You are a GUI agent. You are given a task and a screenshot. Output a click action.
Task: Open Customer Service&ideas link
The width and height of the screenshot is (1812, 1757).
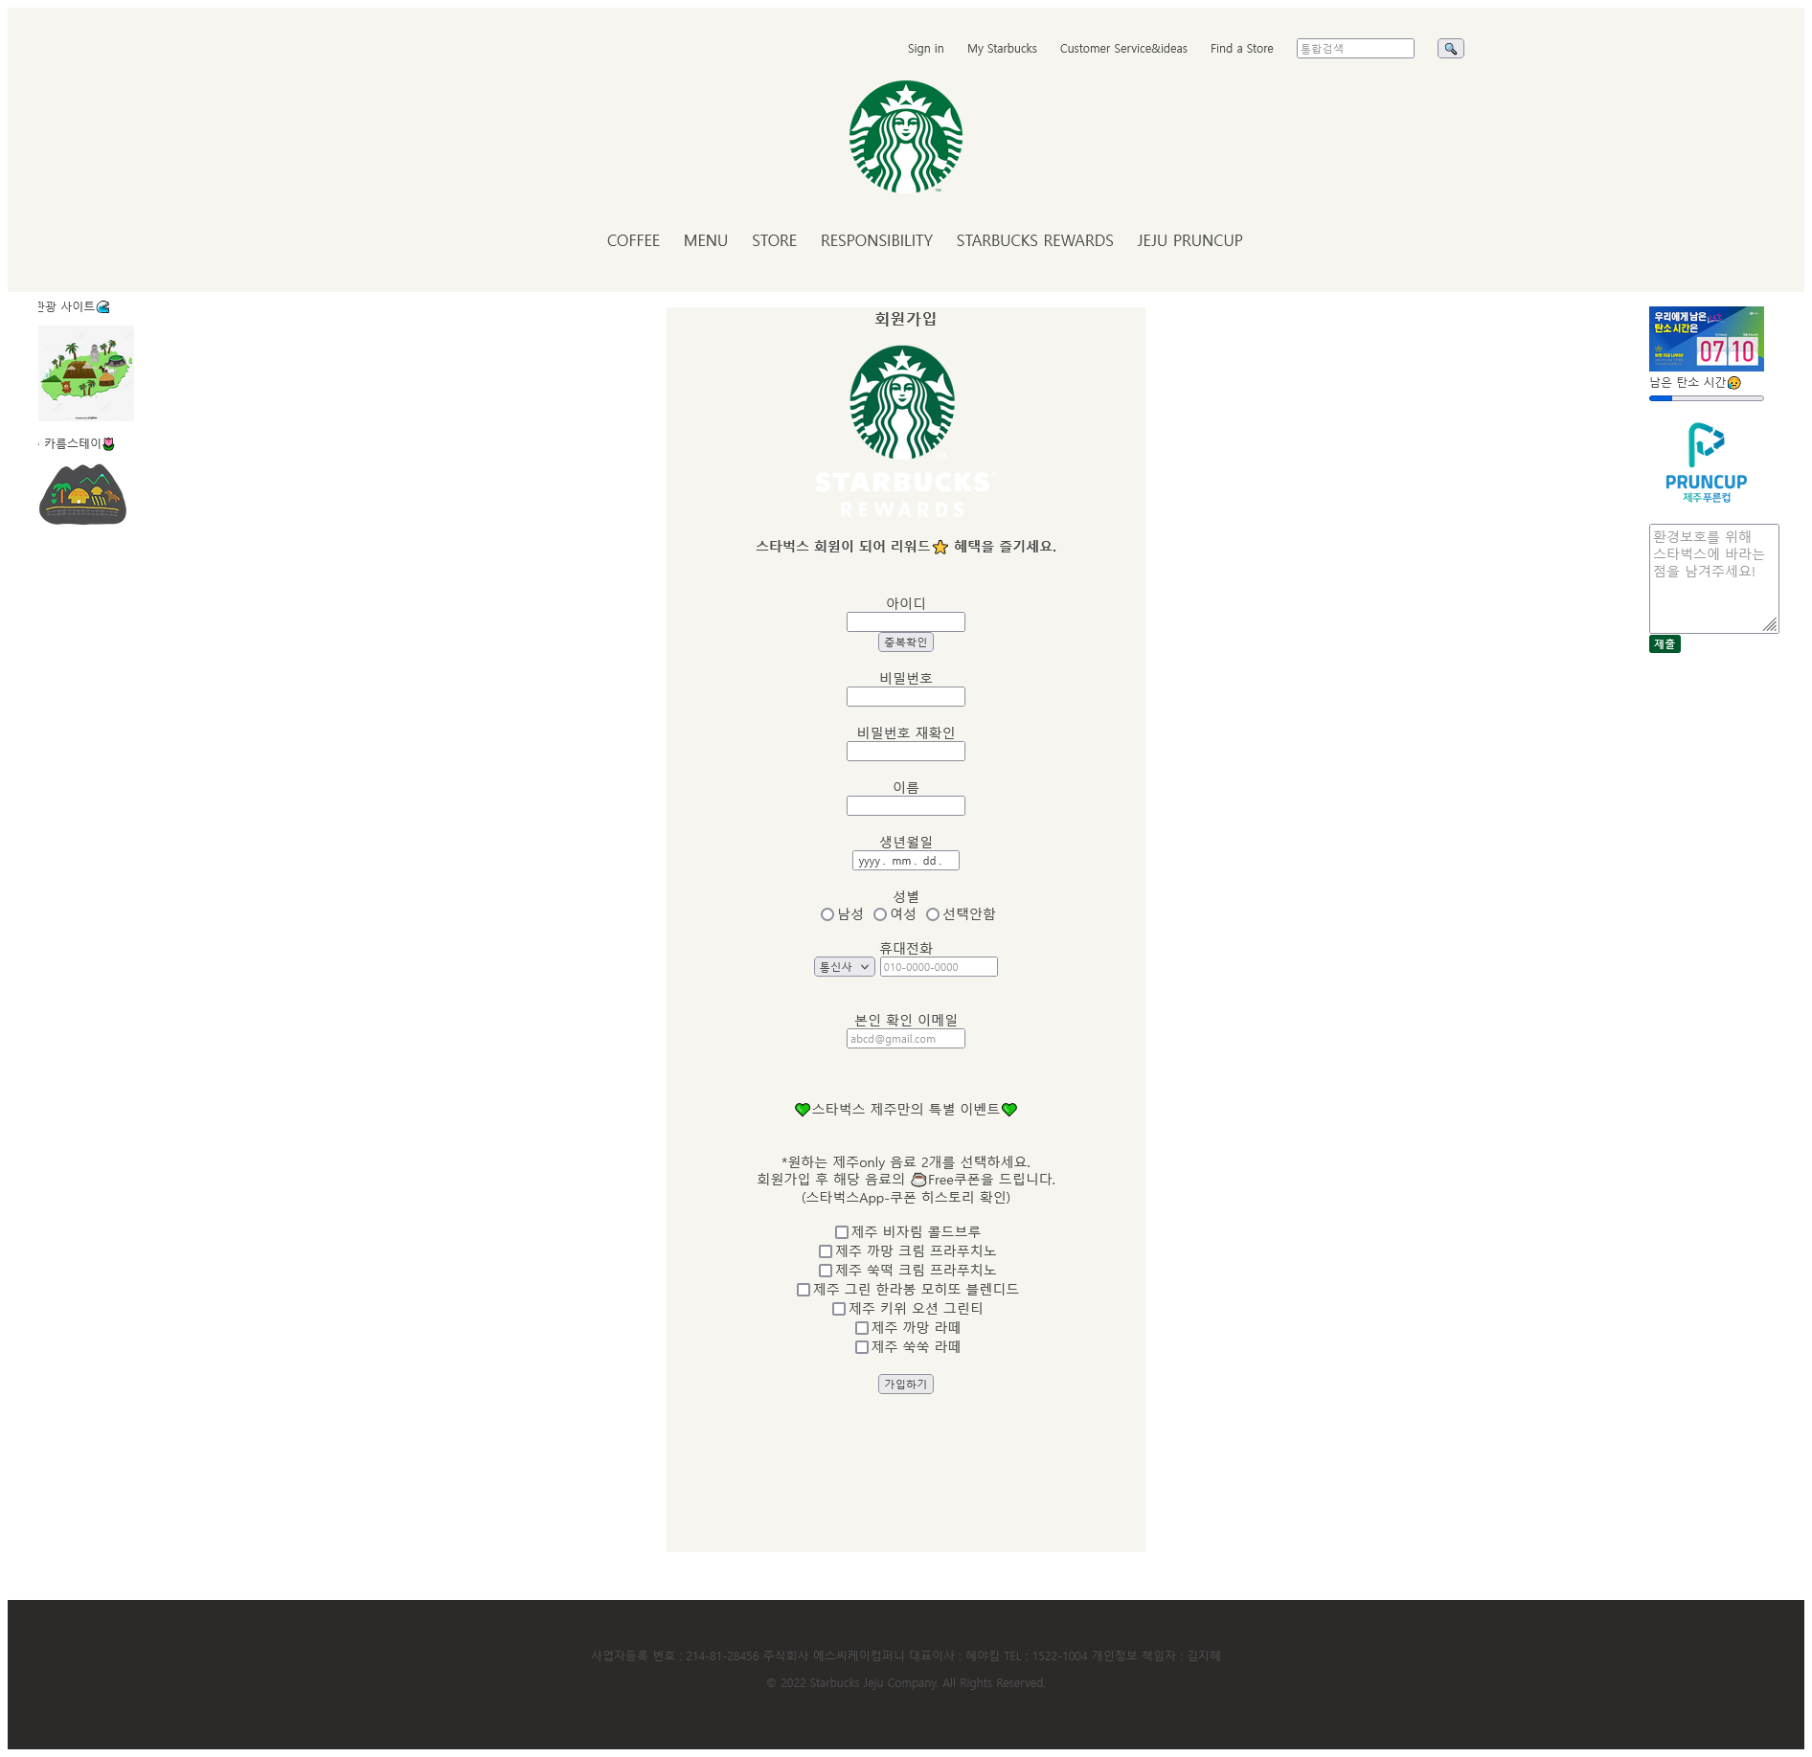click(x=1123, y=49)
